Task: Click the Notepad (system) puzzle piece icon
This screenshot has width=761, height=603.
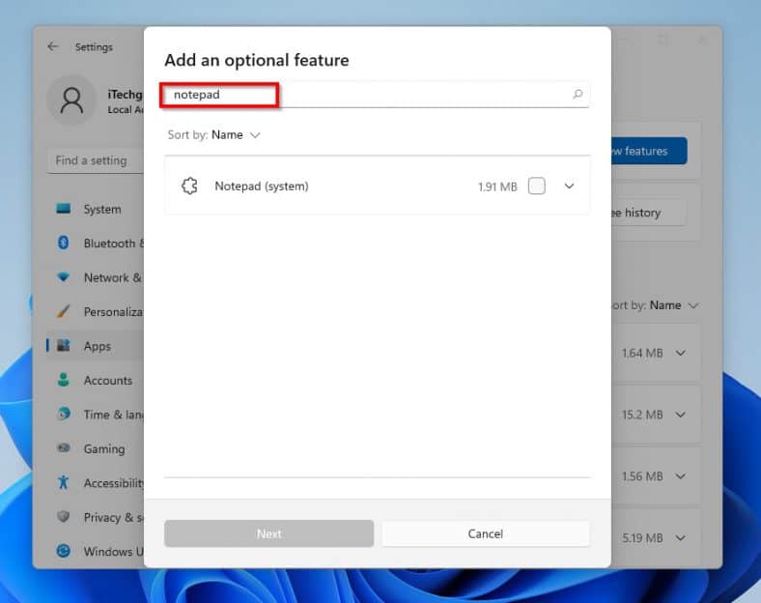Action: [x=189, y=186]
